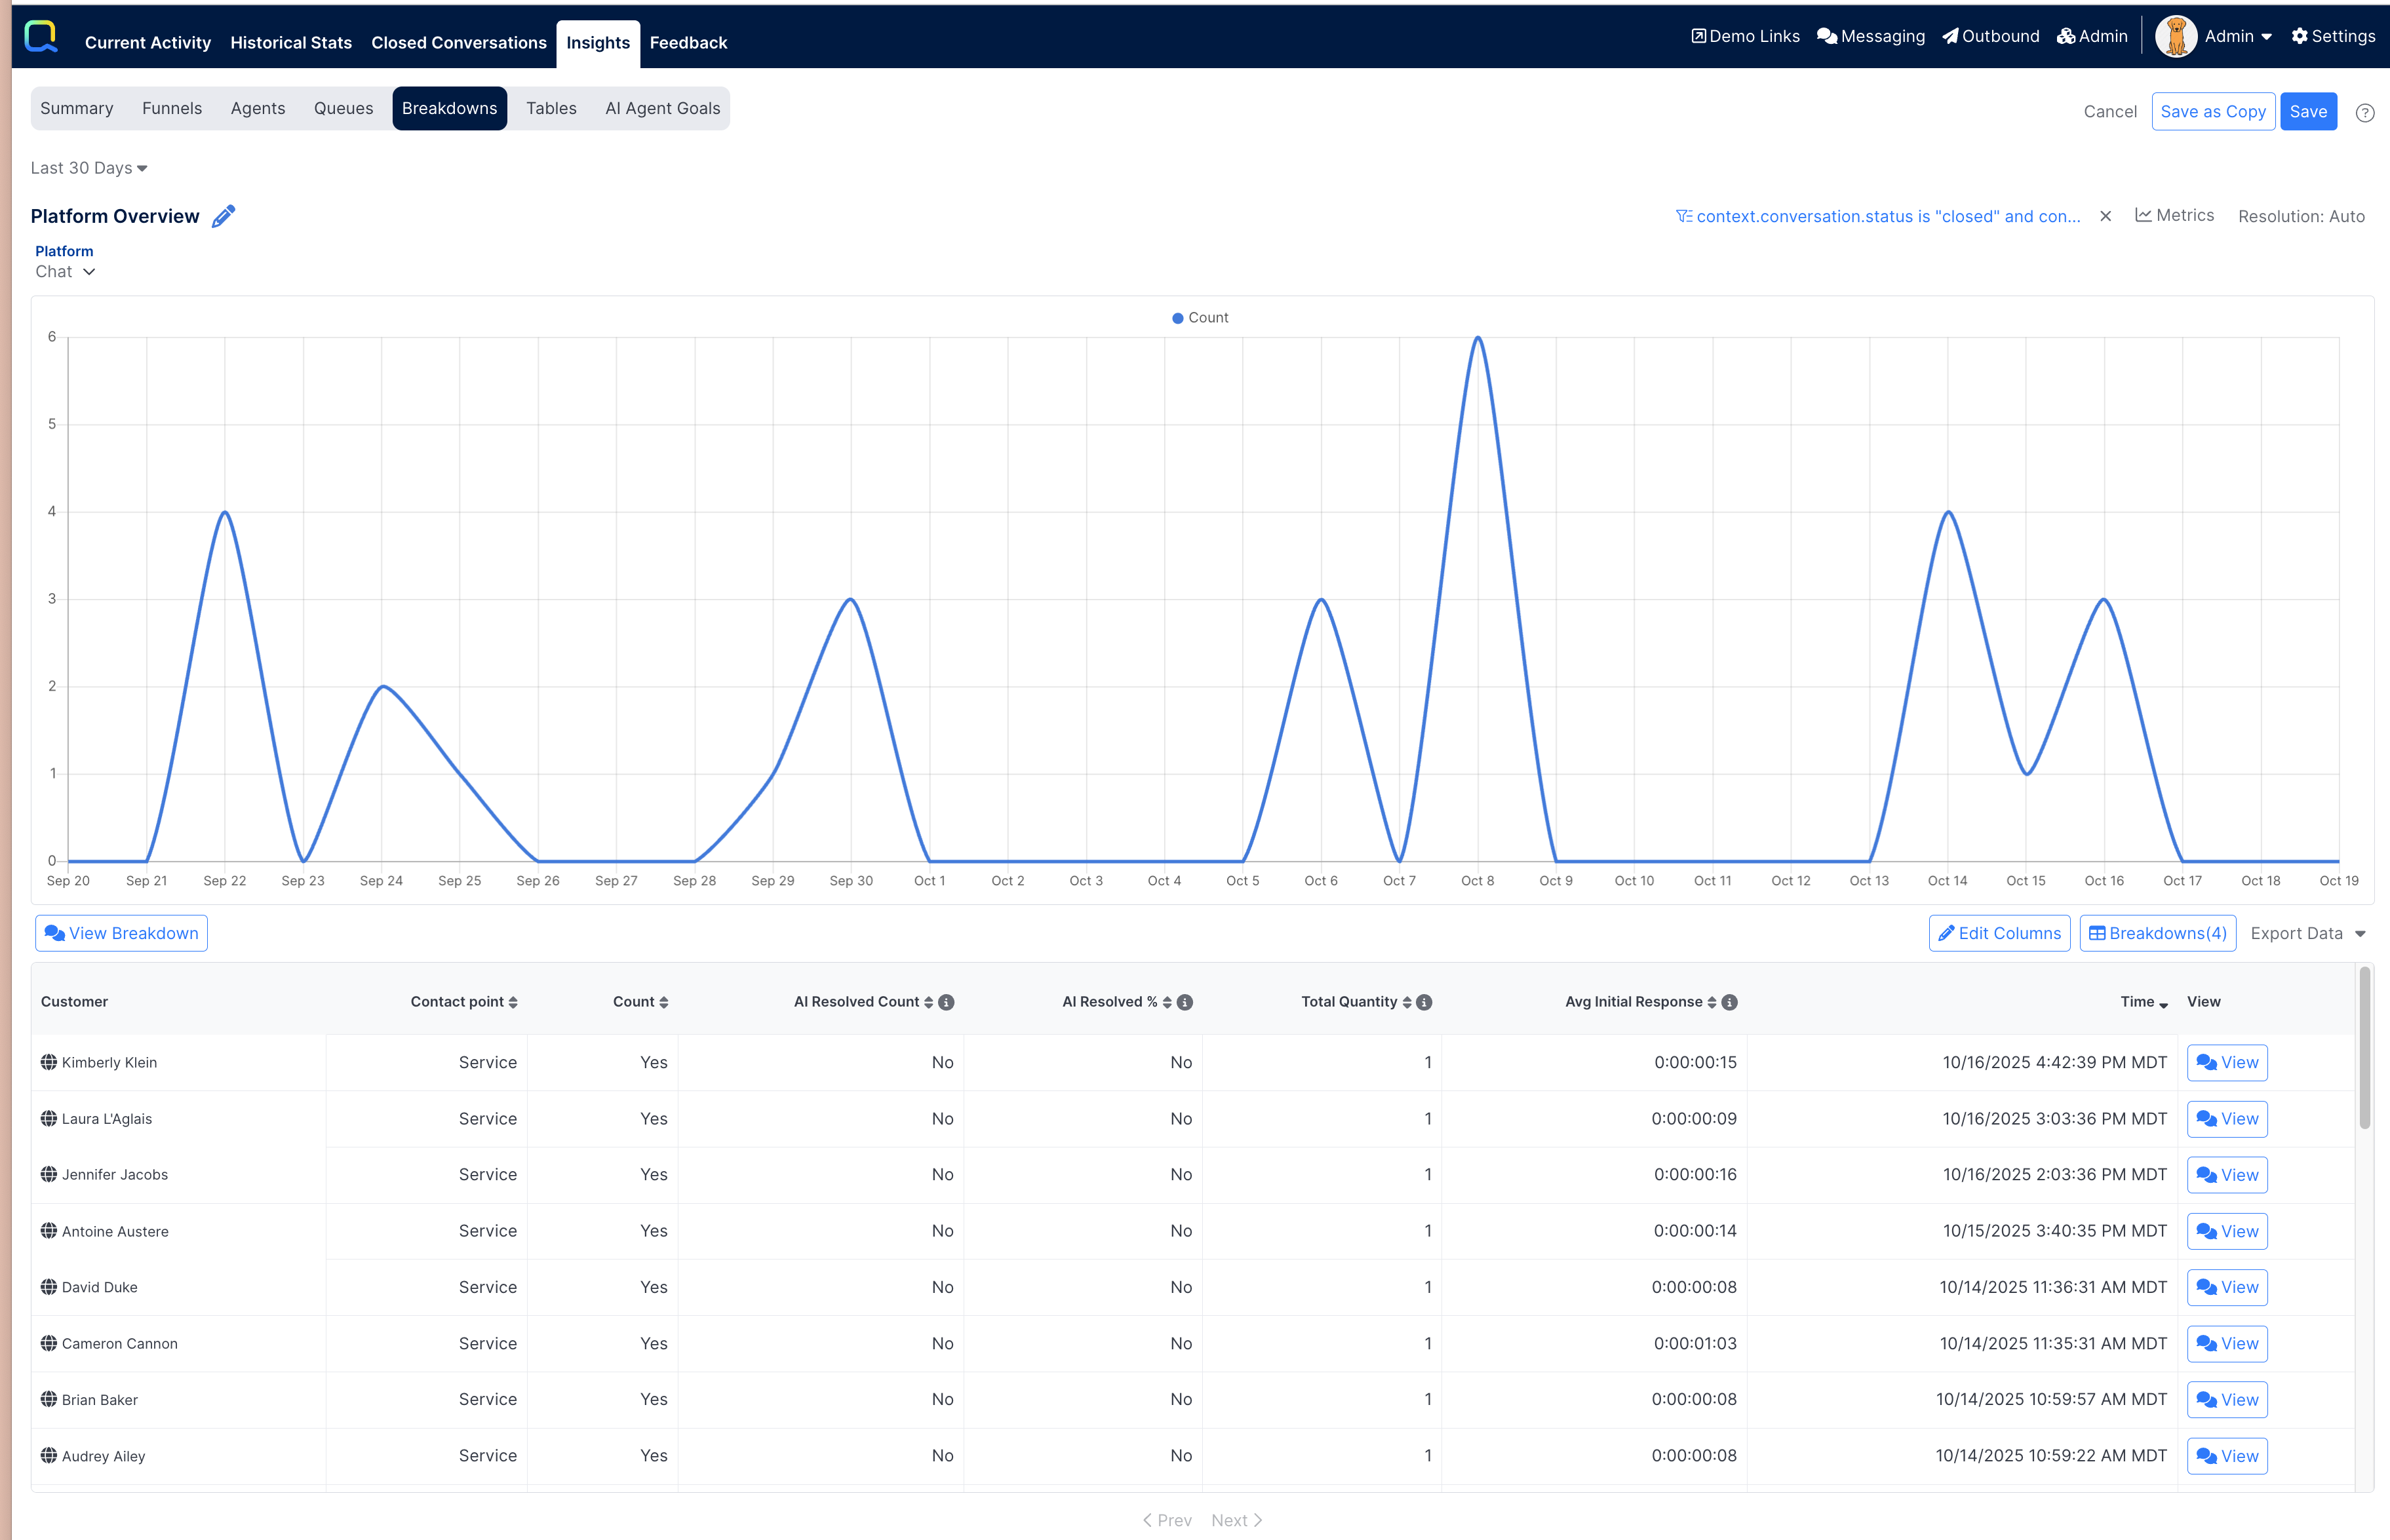
Task: Click the globe icon beside Kimberly Klein
Action: (x=48, y=1062)
